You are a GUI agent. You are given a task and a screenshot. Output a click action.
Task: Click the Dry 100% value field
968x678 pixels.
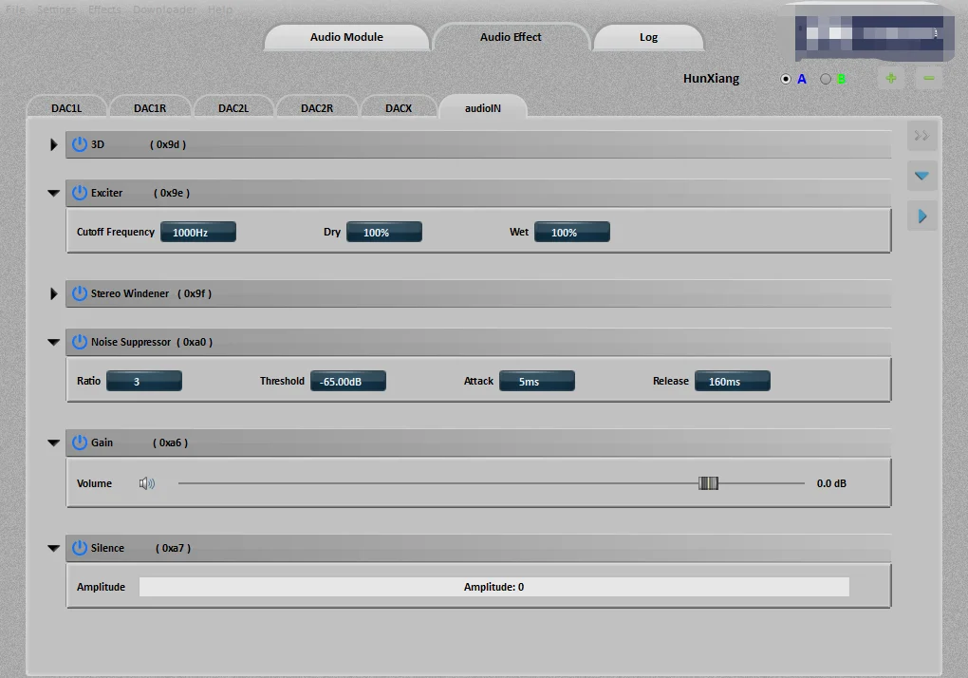[384, 233]
